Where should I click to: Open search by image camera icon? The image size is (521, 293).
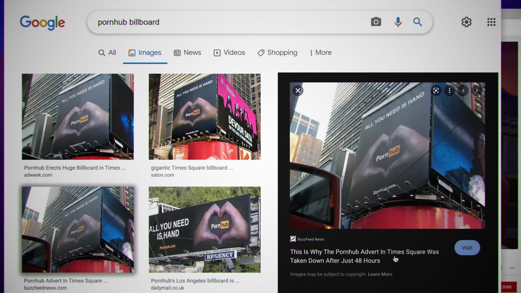click(376, 22)
